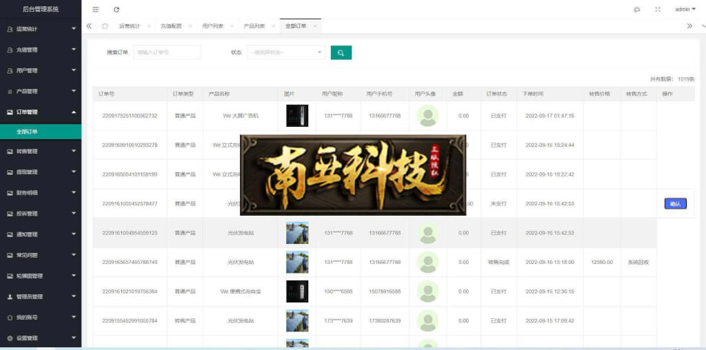Click the 设置管理 gear icon in sidebar

(x=10, y=338)
